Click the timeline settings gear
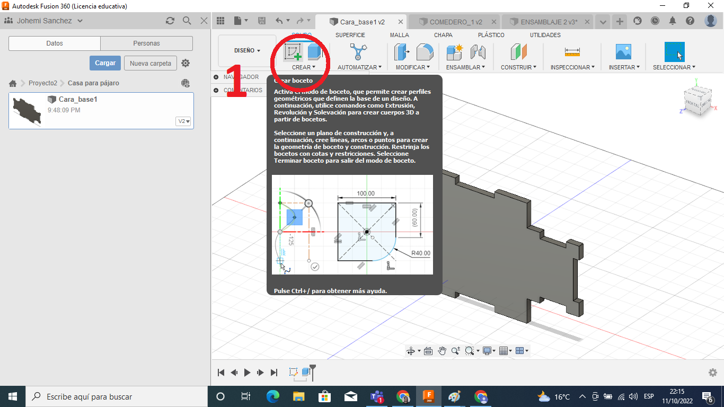Screen dimensions: 724x407 pyautogui.click(x=713, y=373)
